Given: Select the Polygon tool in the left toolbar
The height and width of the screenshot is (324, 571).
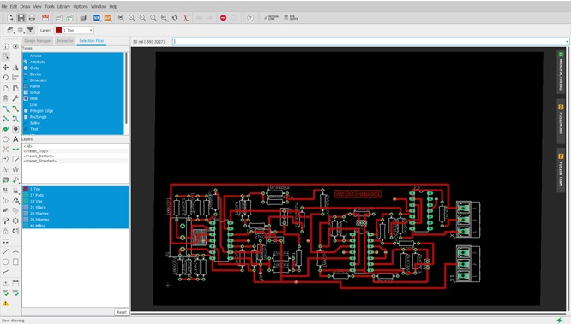Looking at the screenshot, I should pyautogui.click(x=5, y=139).
